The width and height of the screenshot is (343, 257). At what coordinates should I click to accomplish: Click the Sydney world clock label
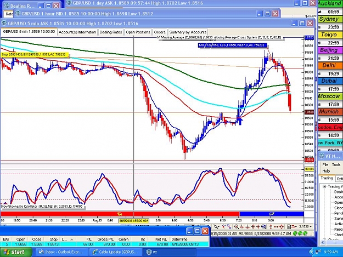329,19
